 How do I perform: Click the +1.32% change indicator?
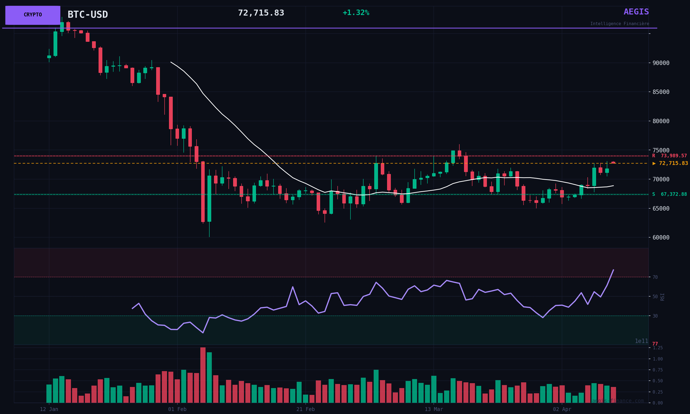356,13
